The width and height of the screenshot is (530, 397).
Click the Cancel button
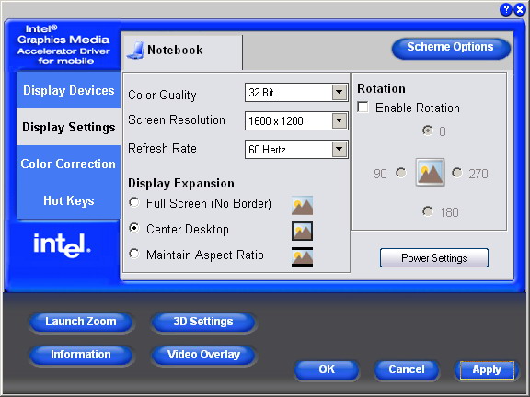407,369
